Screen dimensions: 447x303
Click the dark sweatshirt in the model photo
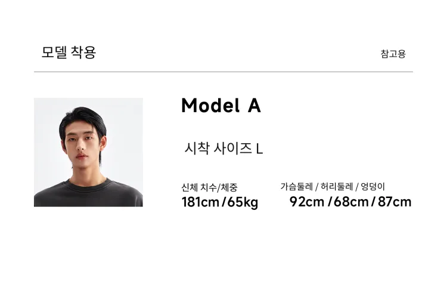(x=88, y=194)
